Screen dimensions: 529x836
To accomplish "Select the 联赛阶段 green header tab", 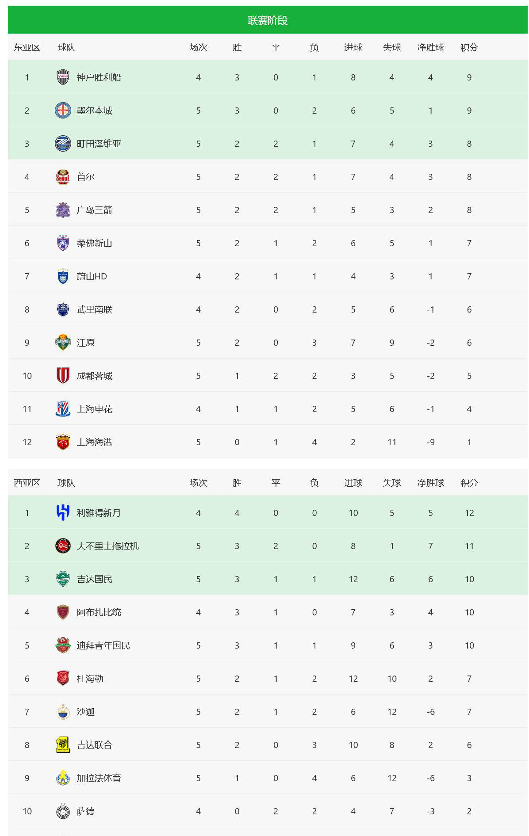I will coord(267,20).
